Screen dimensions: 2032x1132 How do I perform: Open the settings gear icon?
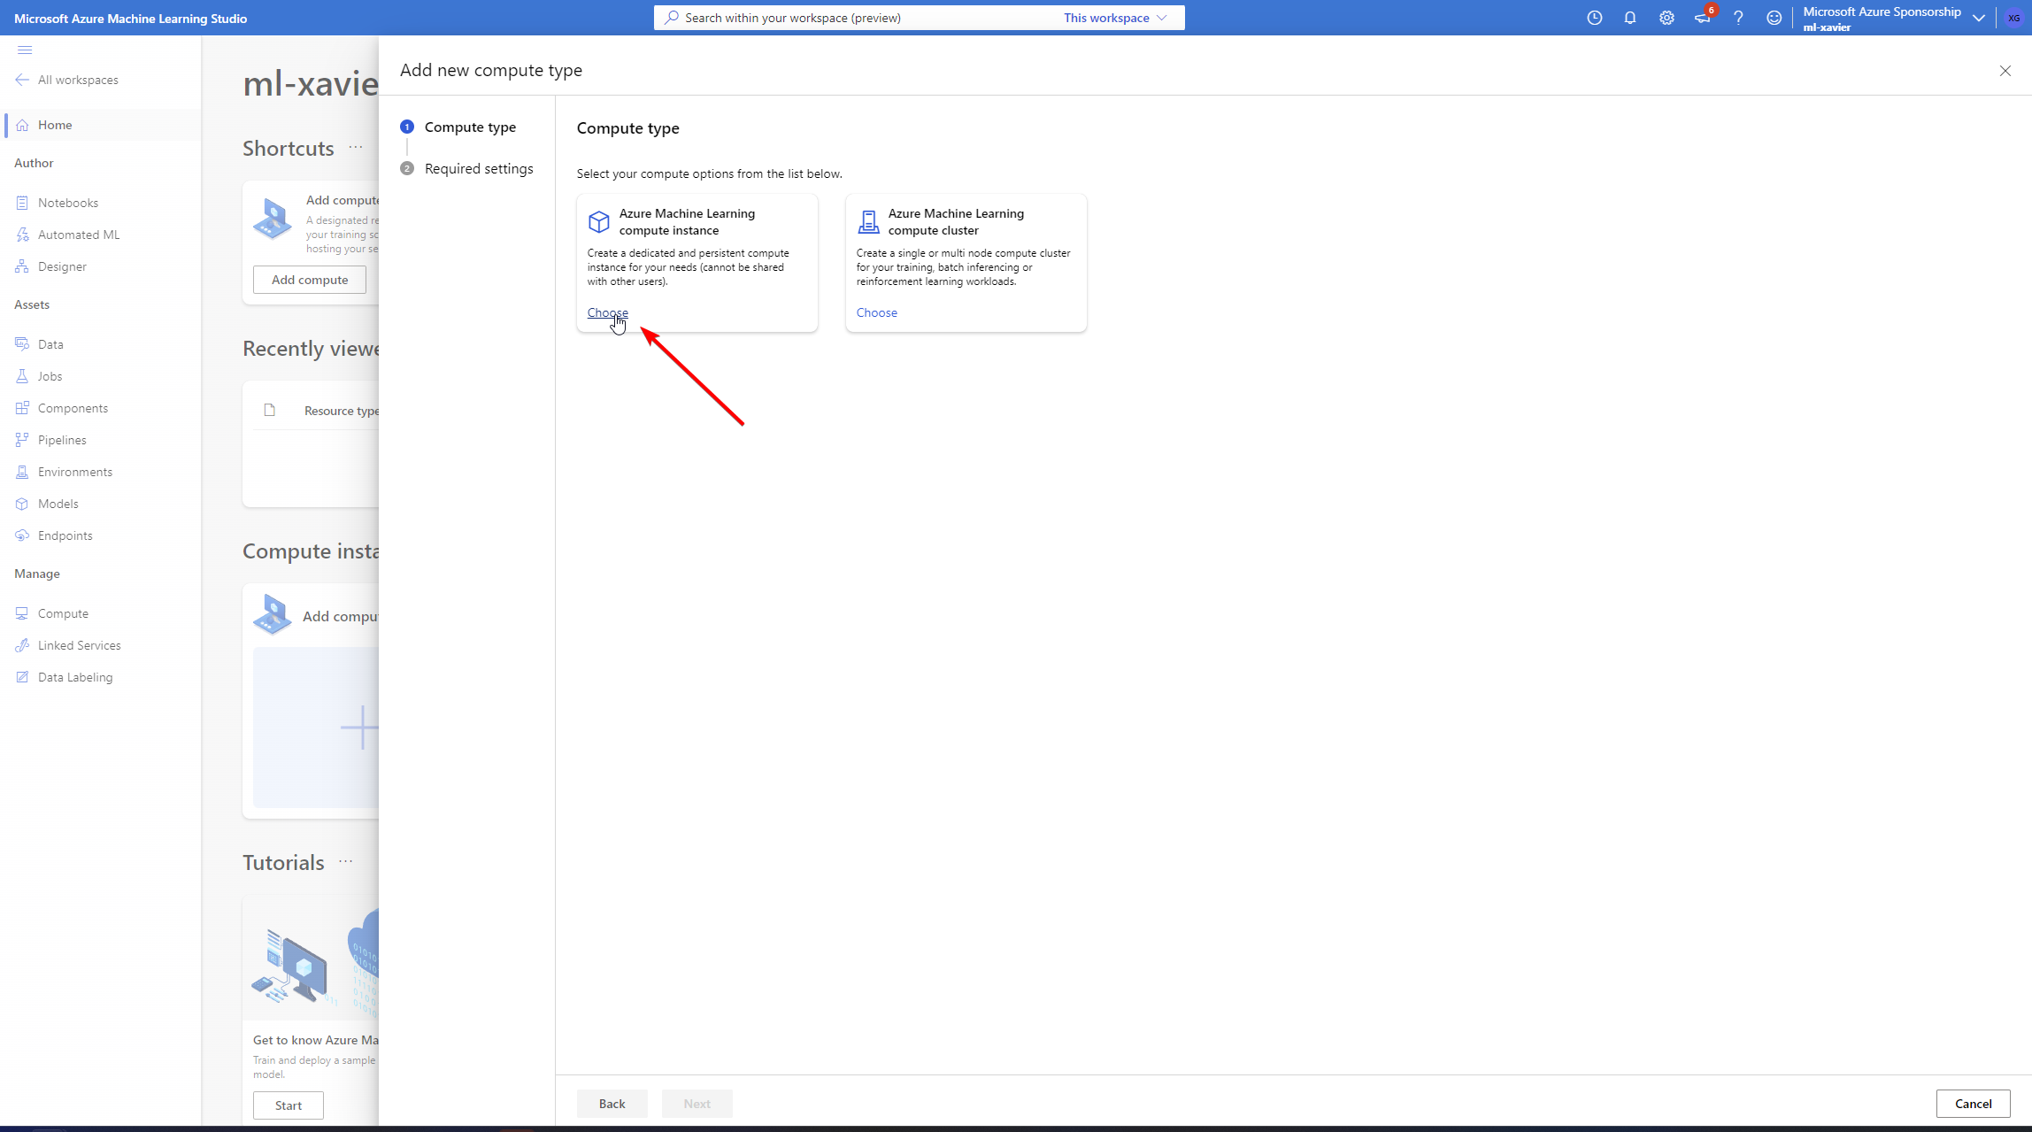pyautogui.click(x=1666, y=18)
